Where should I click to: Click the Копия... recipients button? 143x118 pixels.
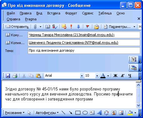tap(15, 43)
